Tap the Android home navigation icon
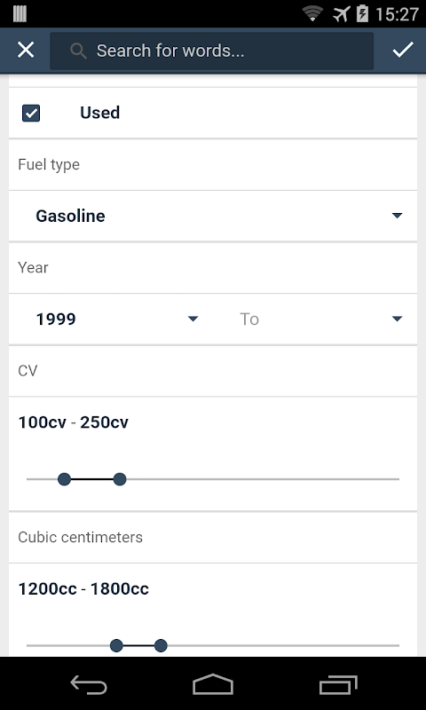Viewport: 426px width, 710px height. [213, 684]
